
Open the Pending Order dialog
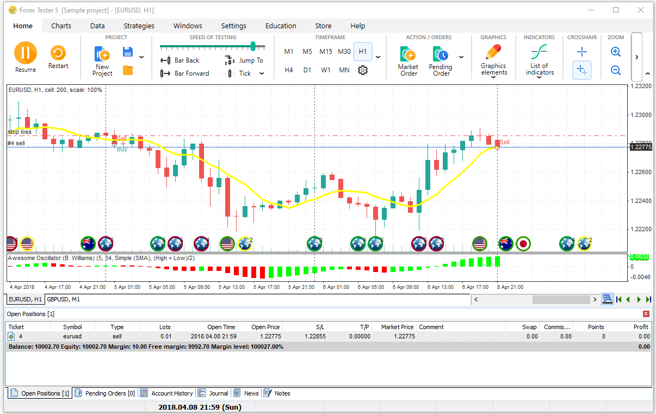(x=441, y=60)
